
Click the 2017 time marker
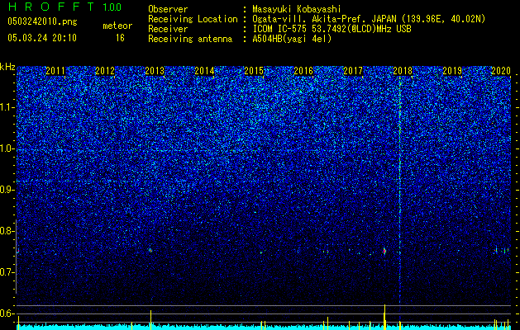point(353,70)
